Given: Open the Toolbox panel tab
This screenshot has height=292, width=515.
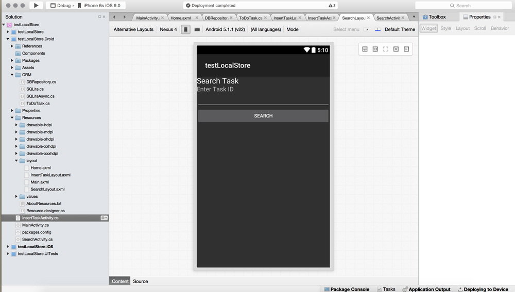Looking at the screenshot, I should [x=434, y=17].
